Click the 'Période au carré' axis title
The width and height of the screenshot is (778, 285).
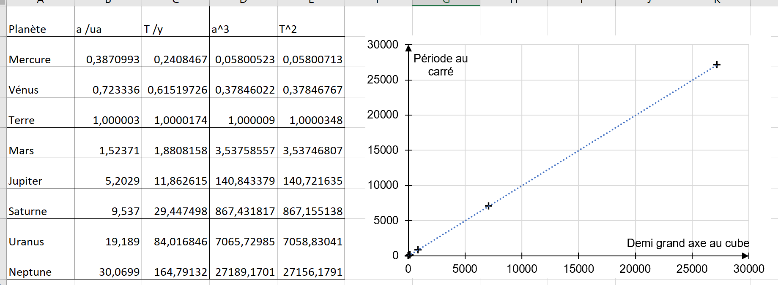point(441,65)
